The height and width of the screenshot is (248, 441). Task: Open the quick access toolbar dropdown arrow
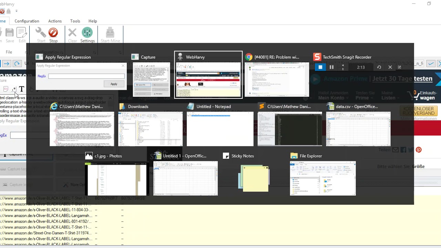(x=17, y=11)
